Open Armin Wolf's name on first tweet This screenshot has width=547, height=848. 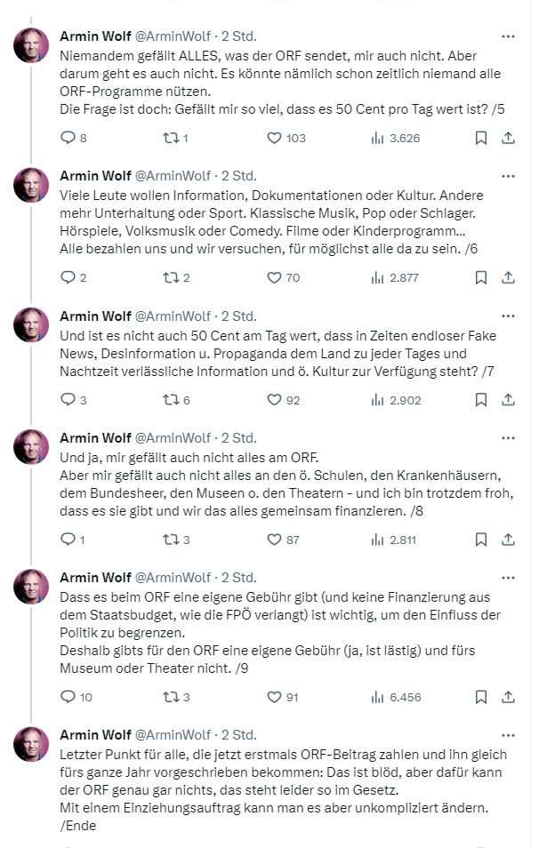click(x=94, y=36)
